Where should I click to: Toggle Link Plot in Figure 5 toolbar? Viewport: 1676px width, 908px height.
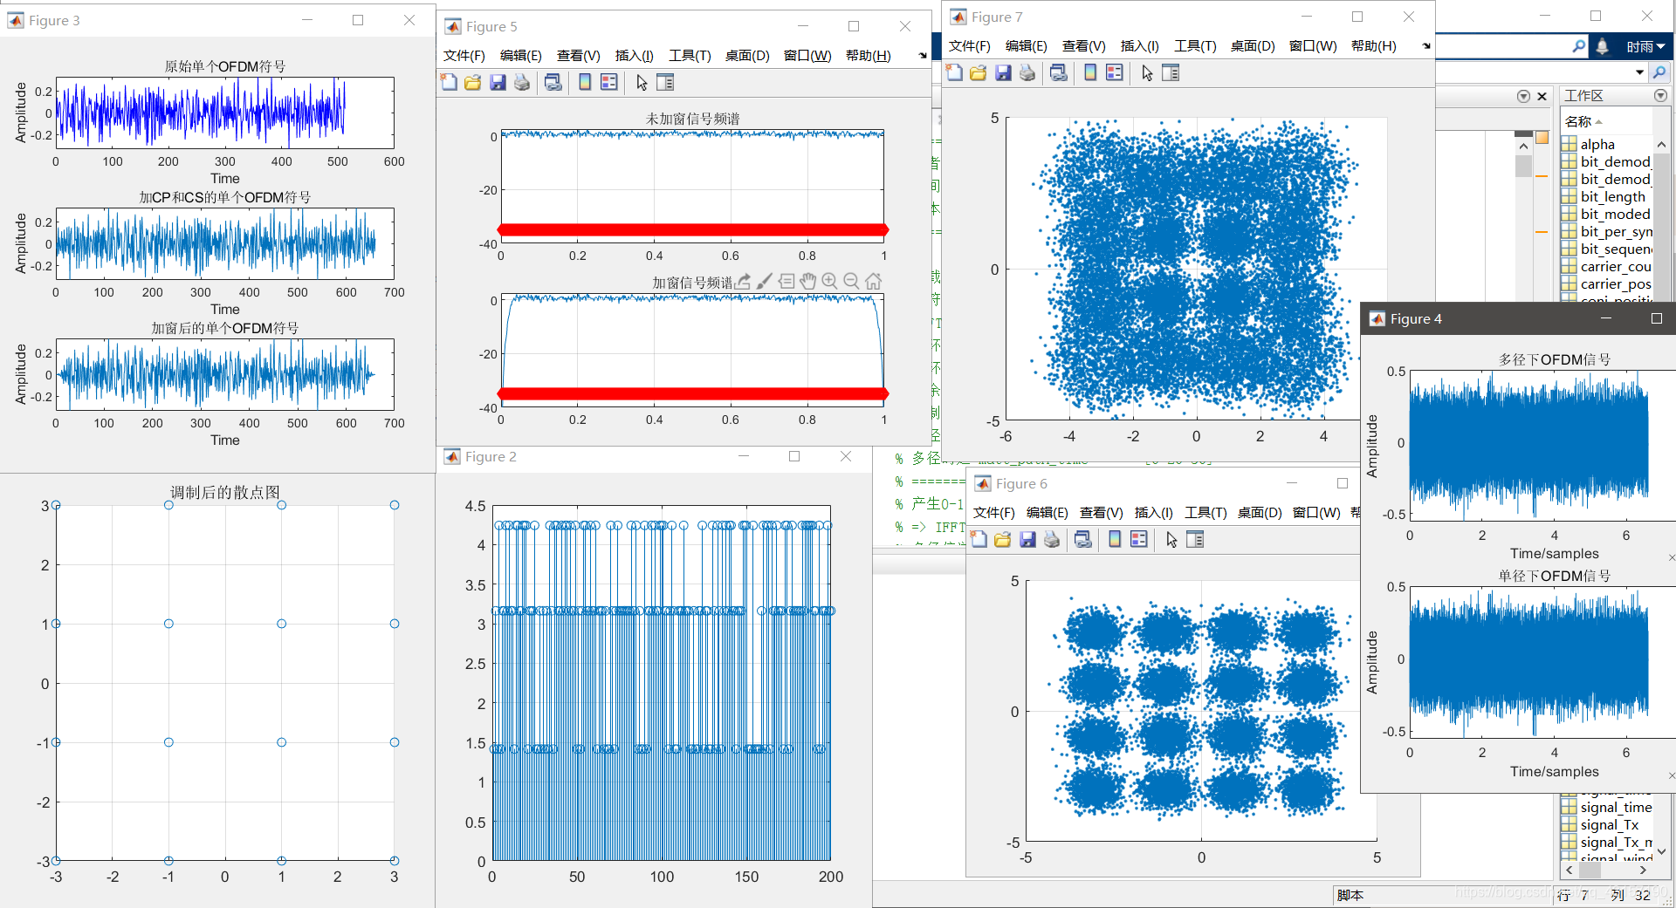(x=553, y=82)
